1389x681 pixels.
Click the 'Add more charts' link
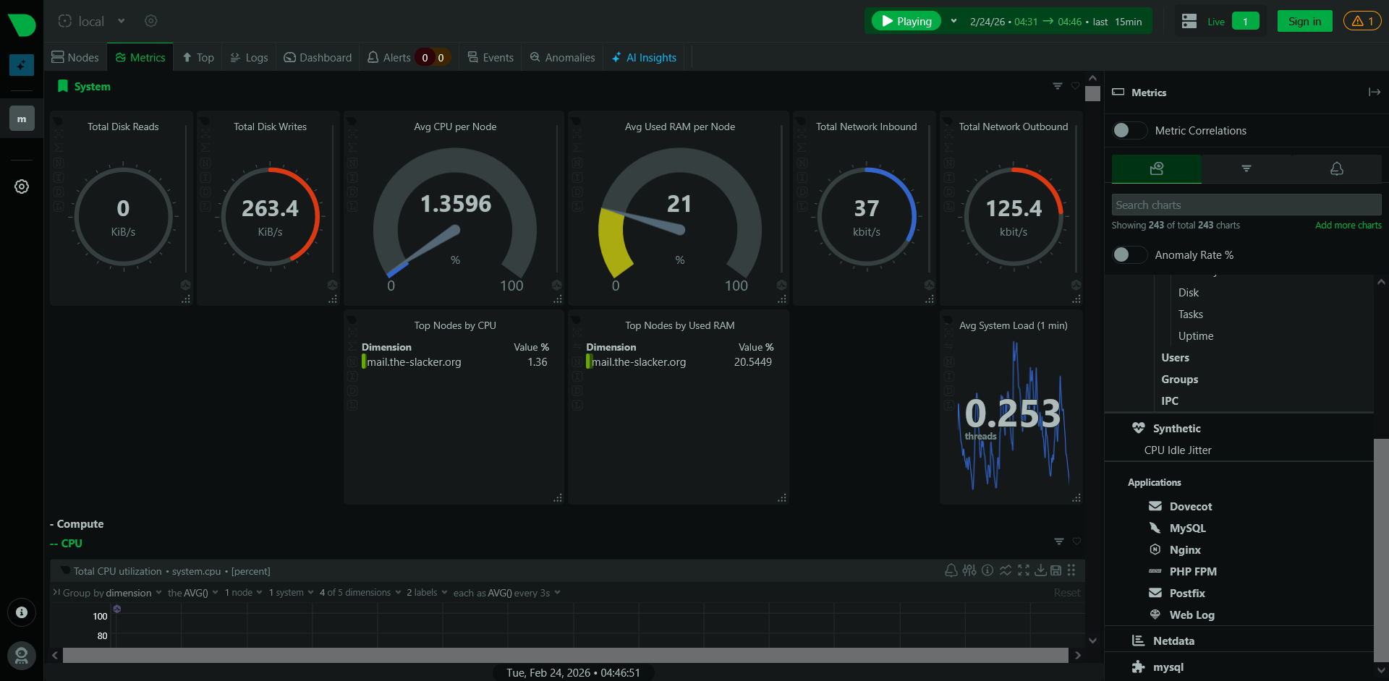[1348, 225]
